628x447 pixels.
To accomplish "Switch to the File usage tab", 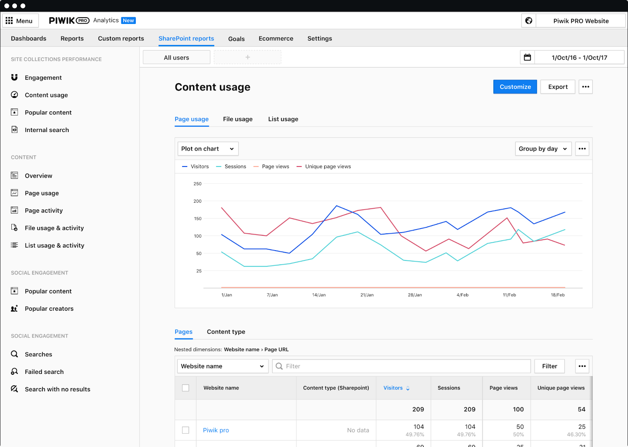I will (237, 119).
